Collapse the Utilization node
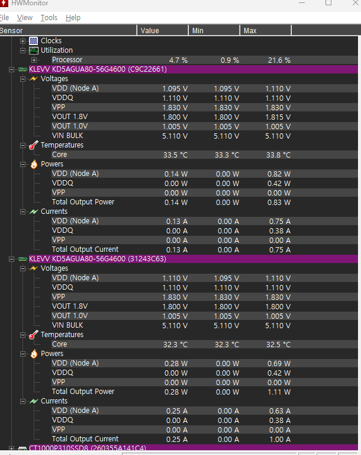 pyautogui.click(x=22, y=50)
